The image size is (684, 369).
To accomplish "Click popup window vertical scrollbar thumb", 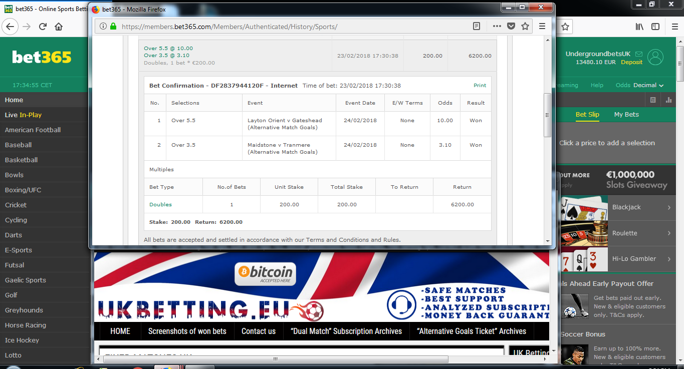I will tap(547, 115).
